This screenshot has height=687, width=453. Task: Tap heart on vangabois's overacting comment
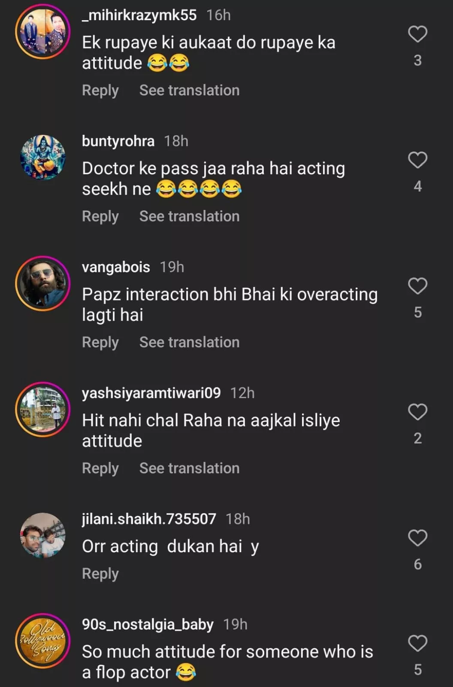417,286
